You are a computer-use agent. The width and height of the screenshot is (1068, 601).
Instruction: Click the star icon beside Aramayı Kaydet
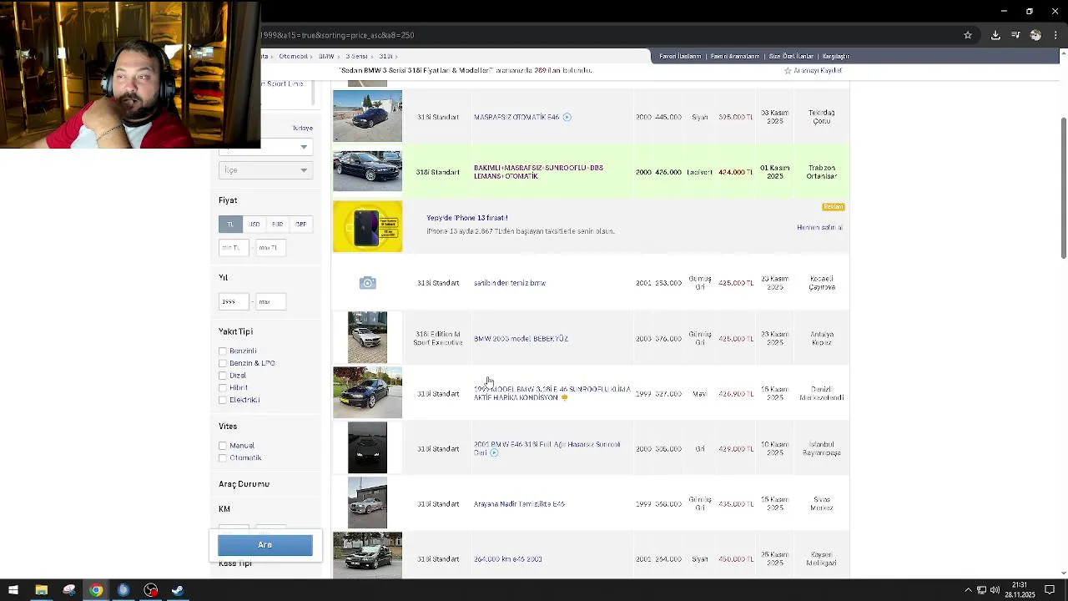[787, 71]
